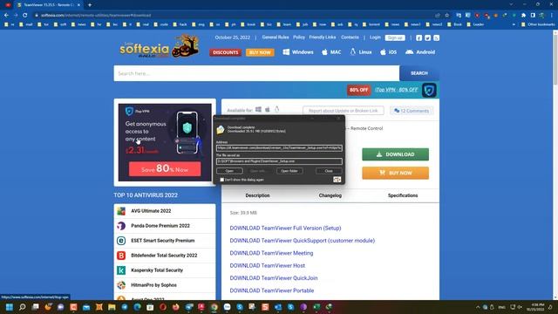
Task: Click the Sign up button
Action: pyautogui.click(x=395, y=38)
